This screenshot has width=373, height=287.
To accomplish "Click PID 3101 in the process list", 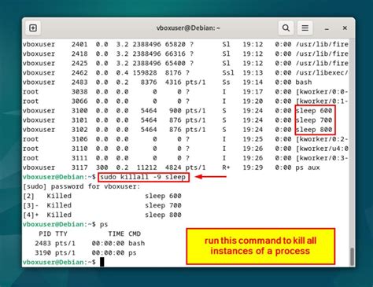I will pyautogui.click(x=79, y=120).
